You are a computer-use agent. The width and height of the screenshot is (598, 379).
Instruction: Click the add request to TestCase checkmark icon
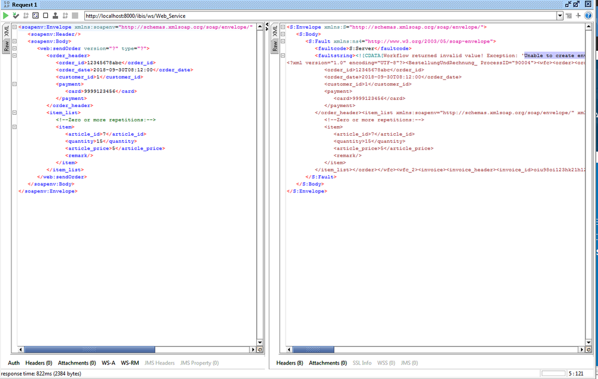tap(16, 15)
